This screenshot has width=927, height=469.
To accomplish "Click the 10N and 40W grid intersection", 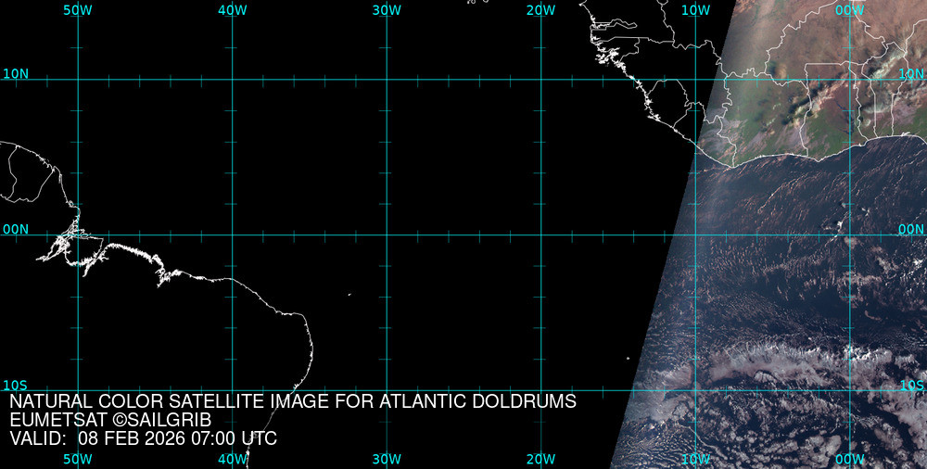I will click(x=232, y=79).
